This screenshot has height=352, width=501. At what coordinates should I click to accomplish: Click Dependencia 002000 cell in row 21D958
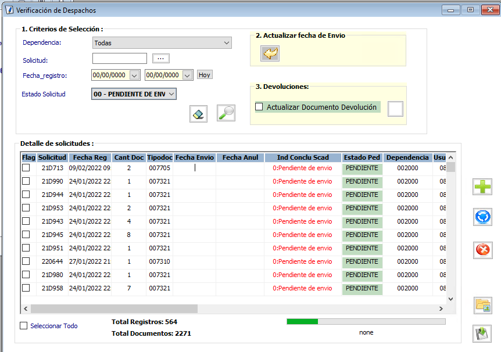pyautogui.click(x=407, y=288)
